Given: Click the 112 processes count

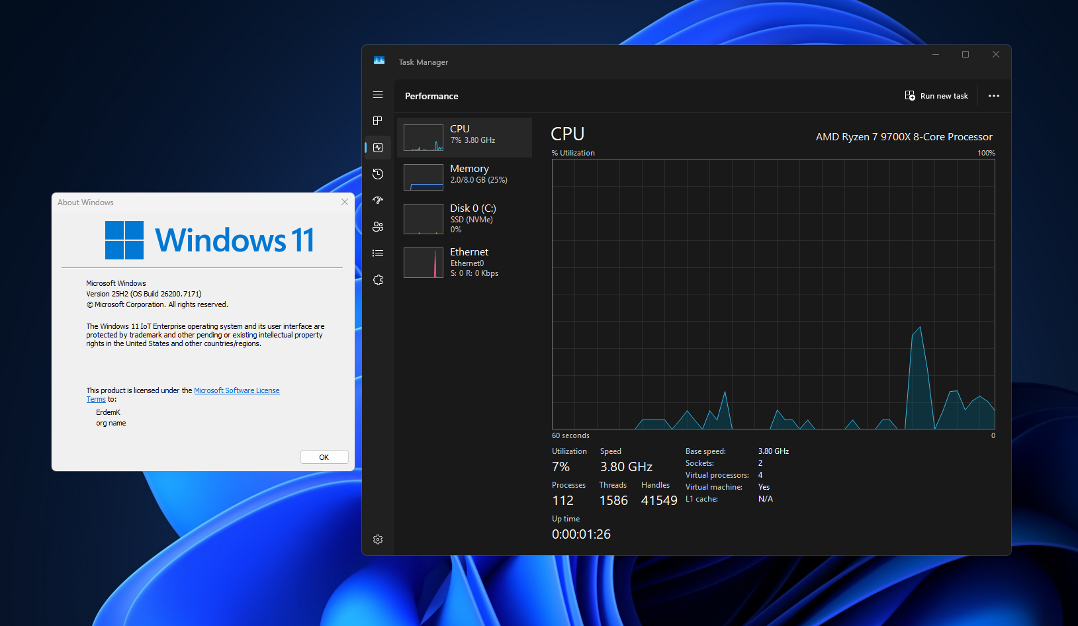Looking at the screenshot, I should (x=563, y=500).
